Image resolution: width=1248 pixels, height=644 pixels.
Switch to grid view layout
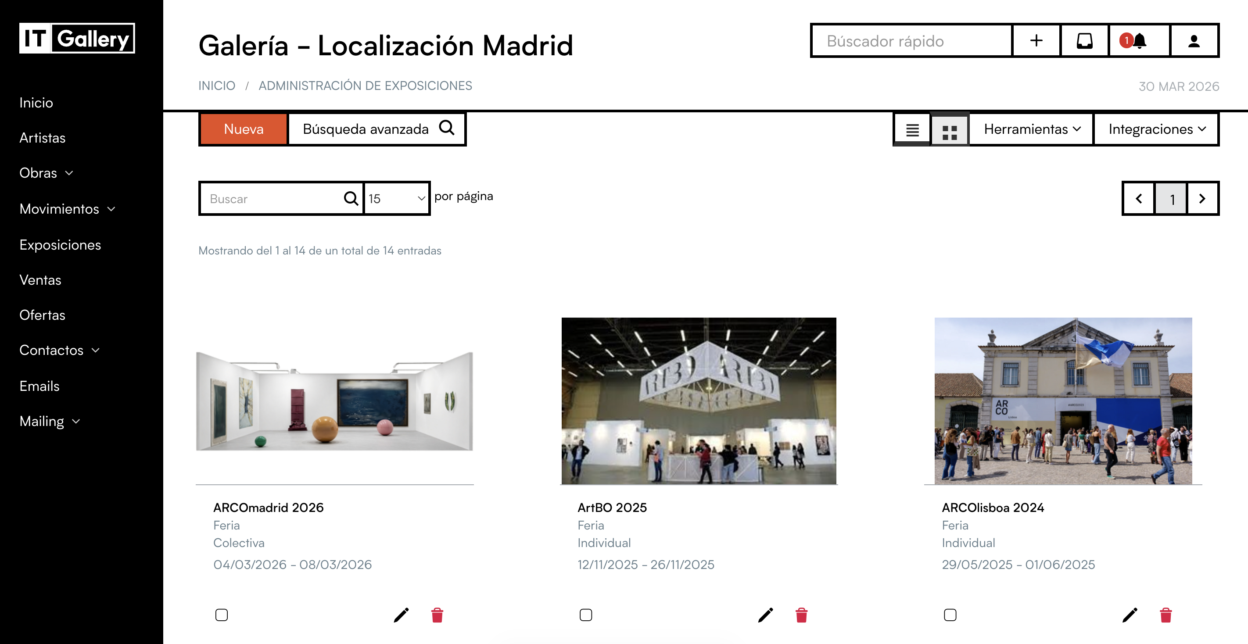pos(950,130)
